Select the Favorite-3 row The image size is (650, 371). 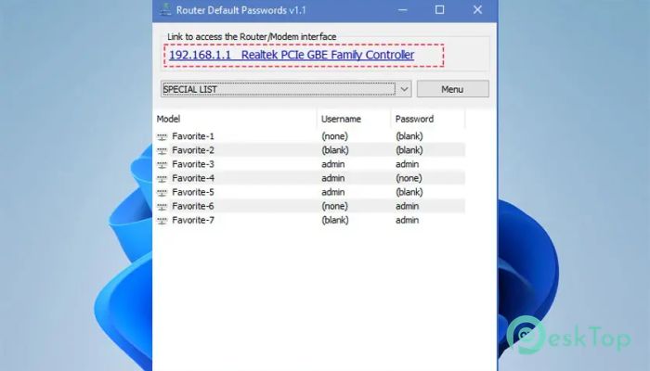point(309,164)
